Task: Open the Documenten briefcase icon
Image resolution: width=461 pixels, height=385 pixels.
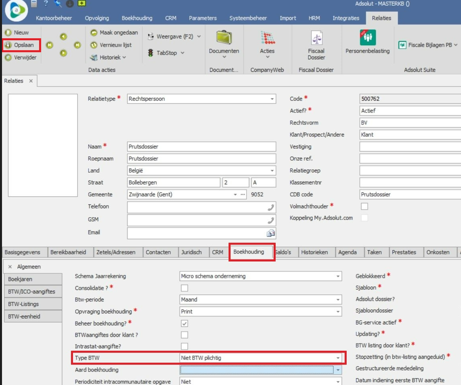Action: click(x=224, y=38)
